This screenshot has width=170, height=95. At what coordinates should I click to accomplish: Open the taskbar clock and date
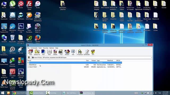pos(165,93)
